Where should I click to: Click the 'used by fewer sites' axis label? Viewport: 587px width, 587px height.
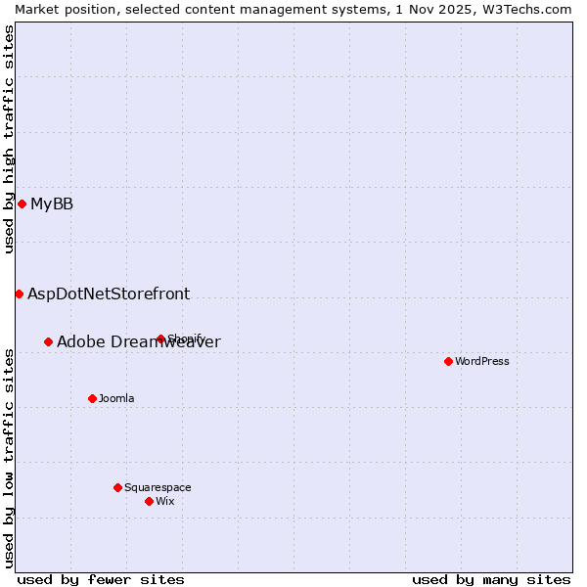(x=101, y=579)
